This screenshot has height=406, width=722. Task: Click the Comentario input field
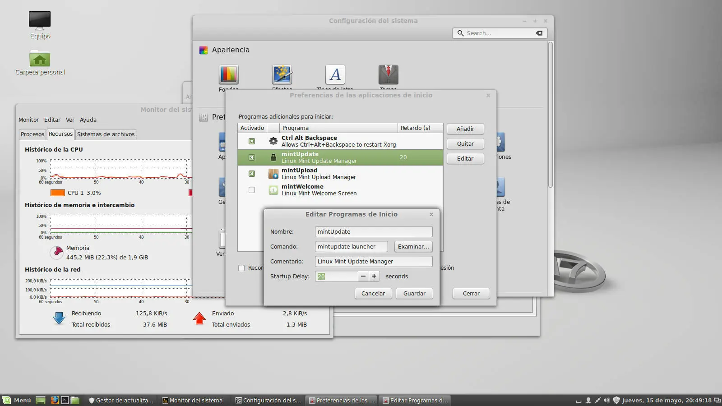(374, 261)
